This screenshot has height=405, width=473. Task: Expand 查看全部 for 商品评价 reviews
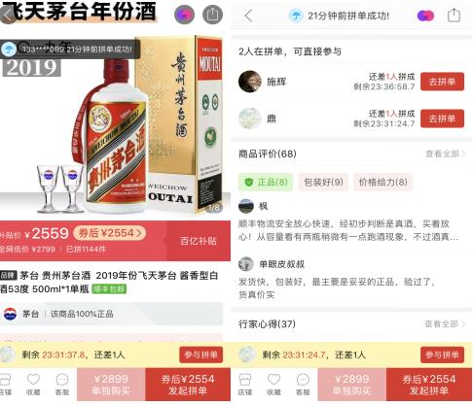pos(446,153)
